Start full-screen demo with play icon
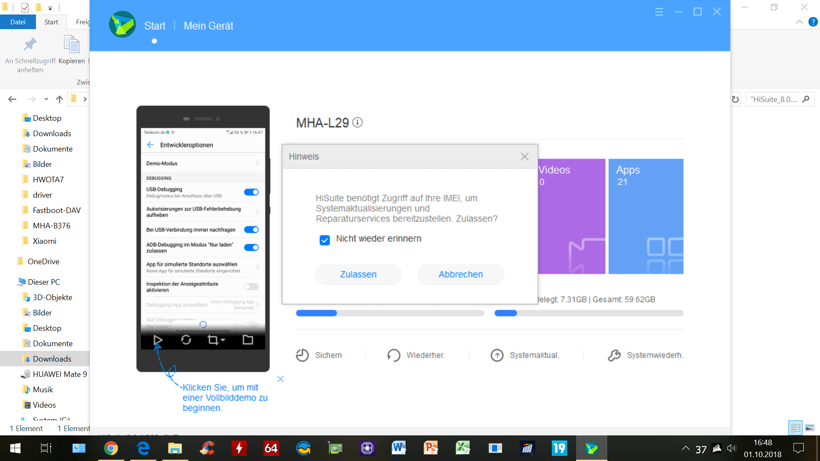Viewport: 820px width, 461px height. tap(158, 340)
